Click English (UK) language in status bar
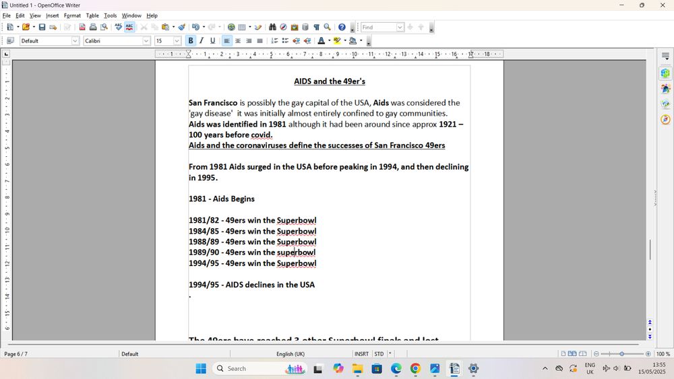This screenshot has height=379, width=674. [x=290, y=353]
